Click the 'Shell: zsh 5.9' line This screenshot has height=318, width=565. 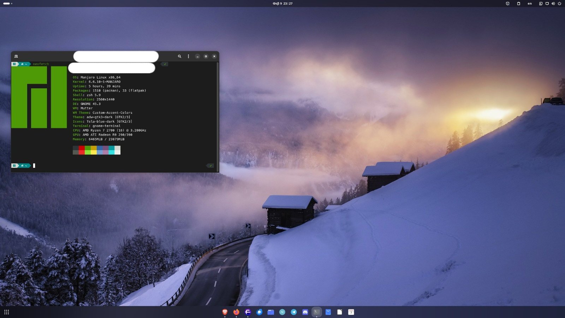click(87, 95)
